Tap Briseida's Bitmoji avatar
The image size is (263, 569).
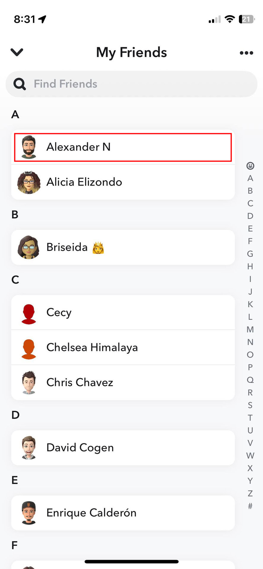click(28, 247)
